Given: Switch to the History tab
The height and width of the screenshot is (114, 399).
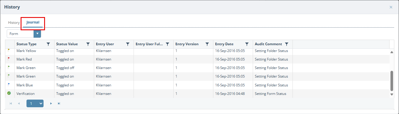Looking at the screenshot, I should pos(14,23).
